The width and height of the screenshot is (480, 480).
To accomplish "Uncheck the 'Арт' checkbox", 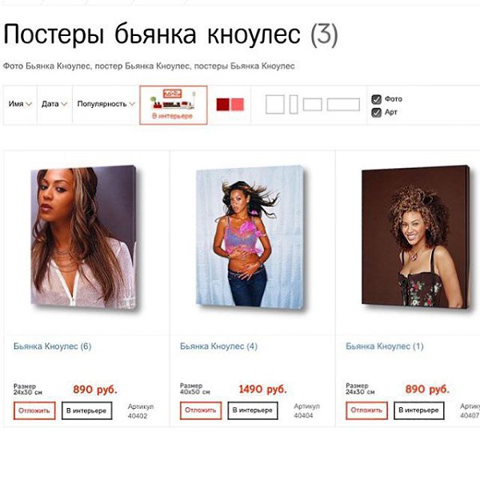I will (376, 112).
